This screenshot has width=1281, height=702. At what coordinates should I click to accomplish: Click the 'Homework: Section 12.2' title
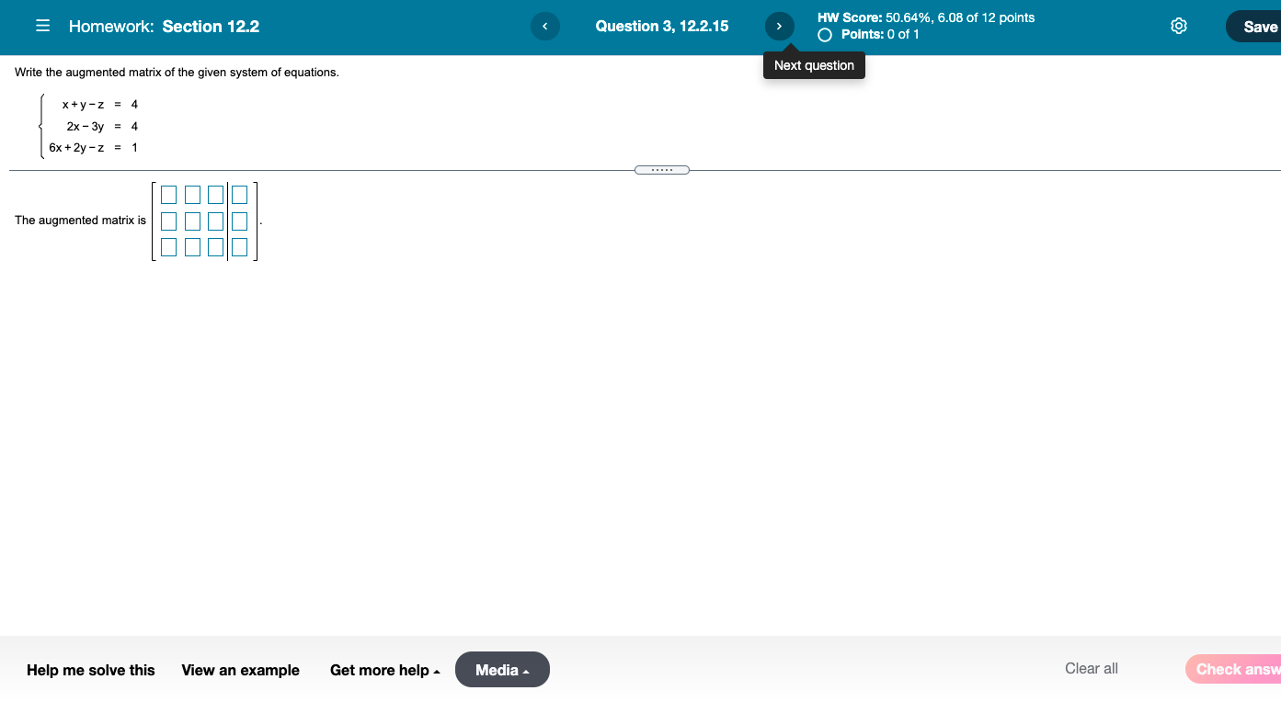click(164, 27)
